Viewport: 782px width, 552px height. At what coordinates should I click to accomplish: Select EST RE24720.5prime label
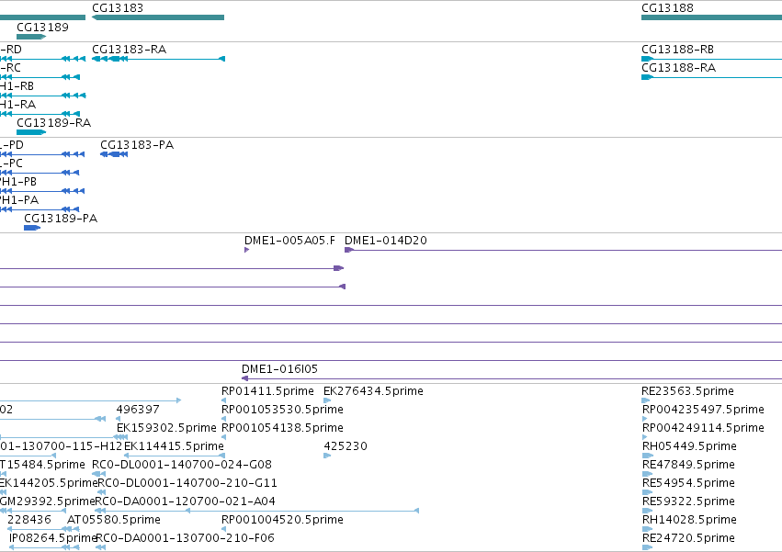(x=688, y=538)
